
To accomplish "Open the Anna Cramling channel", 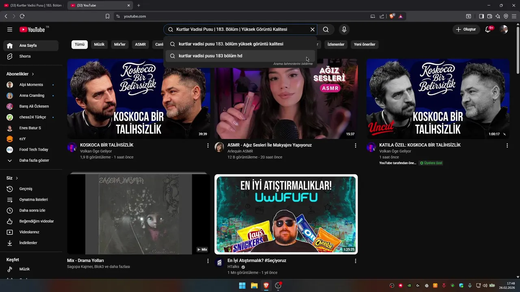I will click(x=31, y=96).
